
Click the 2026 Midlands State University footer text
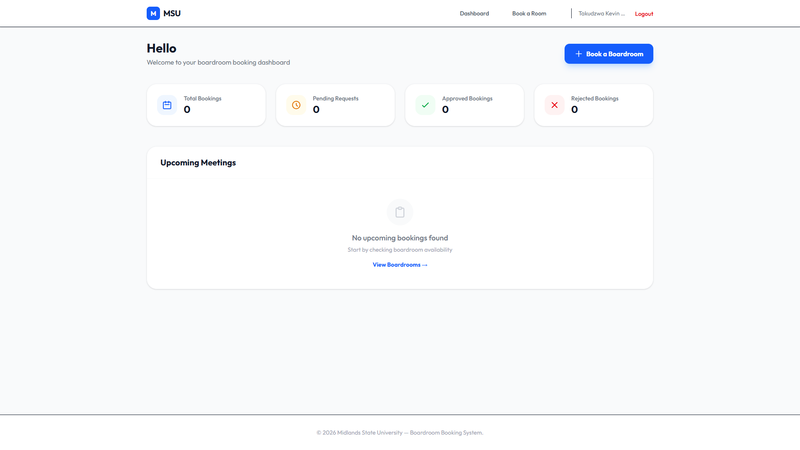point(400,432)
